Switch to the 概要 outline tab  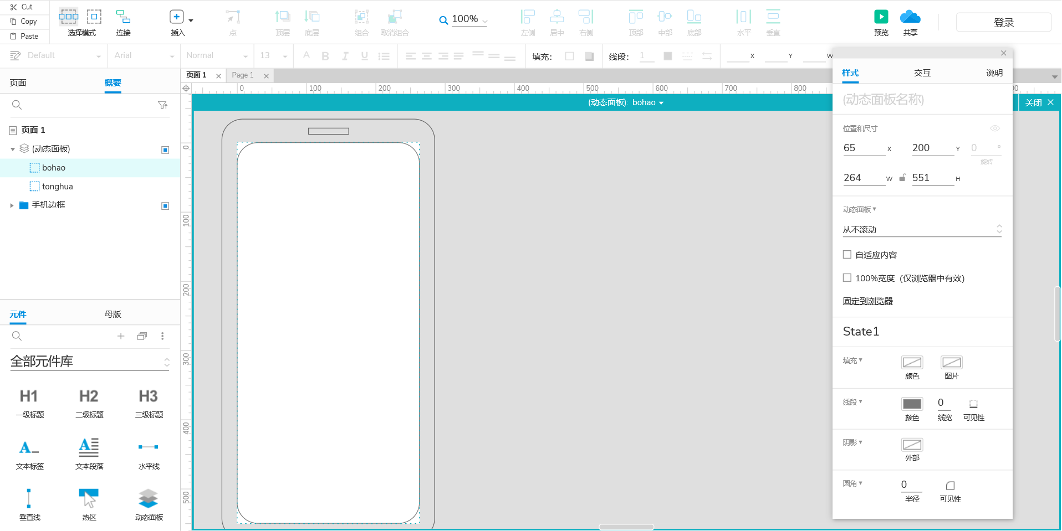(x=113, y=83)
